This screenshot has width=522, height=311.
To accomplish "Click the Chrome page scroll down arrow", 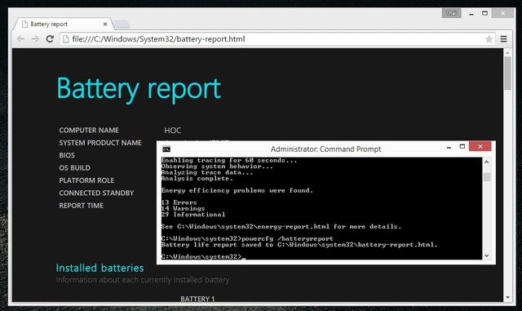I will click(507, 297).
